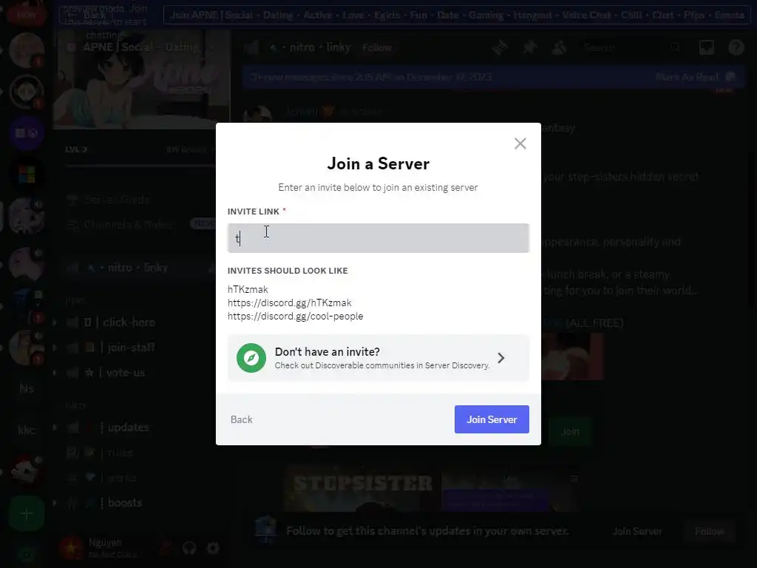This screenshot has width=757, height=568.
Task: Show Member List icon in header
Action: point(559,47)
